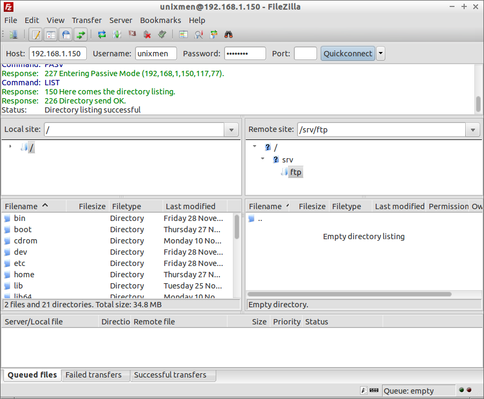Screen dimensions: 484x399
Task: Toggle directory comparison
Action: click(x=199, y=34)
